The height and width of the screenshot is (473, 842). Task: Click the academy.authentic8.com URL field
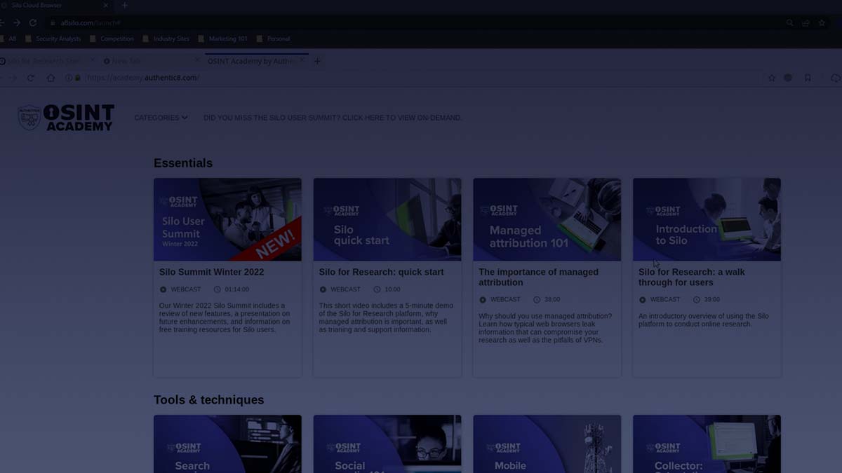click(x=414, y=78)
